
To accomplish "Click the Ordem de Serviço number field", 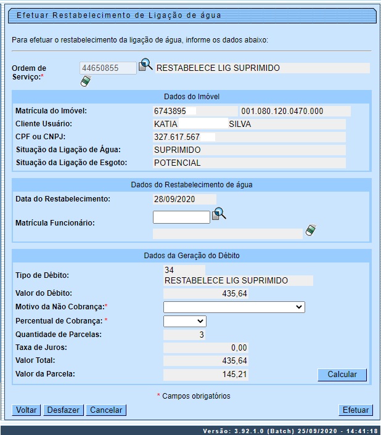I will point(108,68).
